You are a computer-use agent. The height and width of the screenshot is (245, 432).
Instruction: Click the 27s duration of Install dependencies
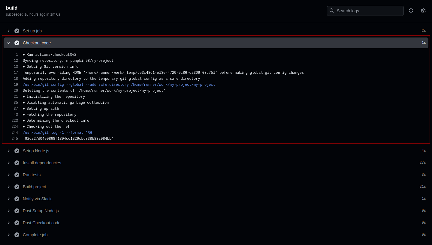(423, 163)
